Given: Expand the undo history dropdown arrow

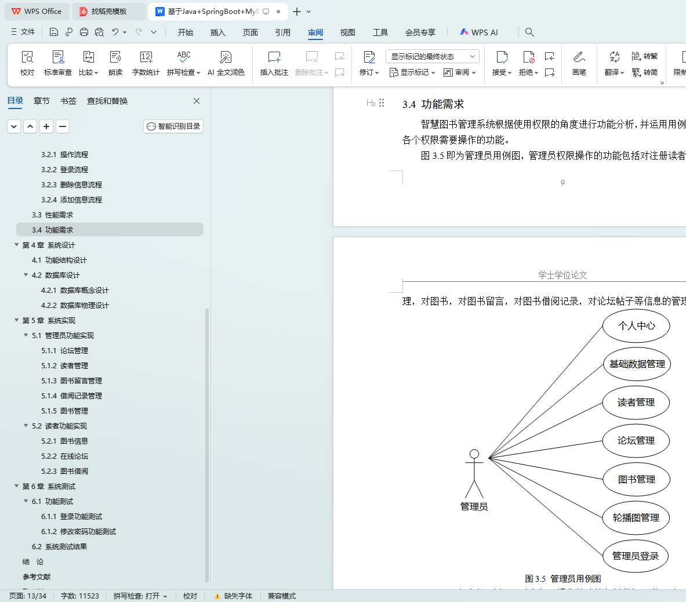Looking at the screenshot, I should 125,32.
